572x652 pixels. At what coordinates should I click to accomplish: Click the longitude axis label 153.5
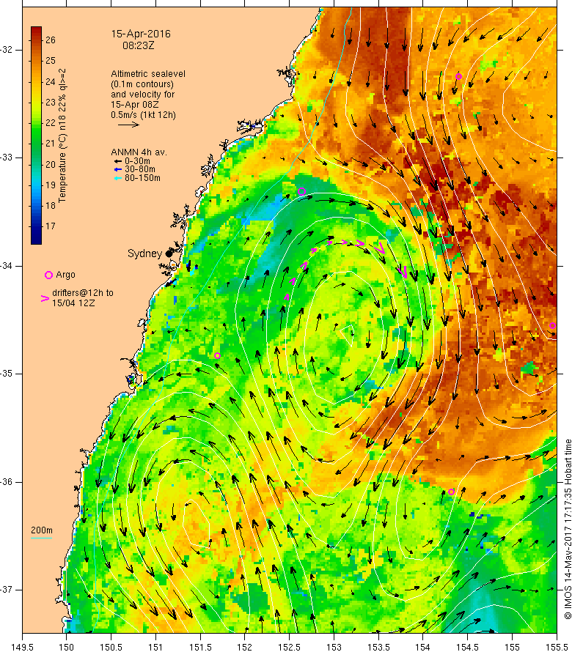379,647
